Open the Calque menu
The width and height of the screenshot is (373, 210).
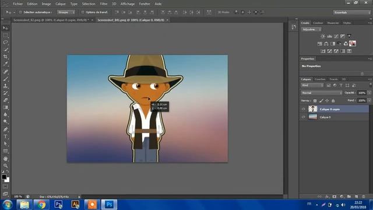point(61,4)
